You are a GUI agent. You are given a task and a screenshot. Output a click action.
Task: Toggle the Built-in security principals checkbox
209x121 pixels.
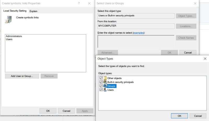101,82
